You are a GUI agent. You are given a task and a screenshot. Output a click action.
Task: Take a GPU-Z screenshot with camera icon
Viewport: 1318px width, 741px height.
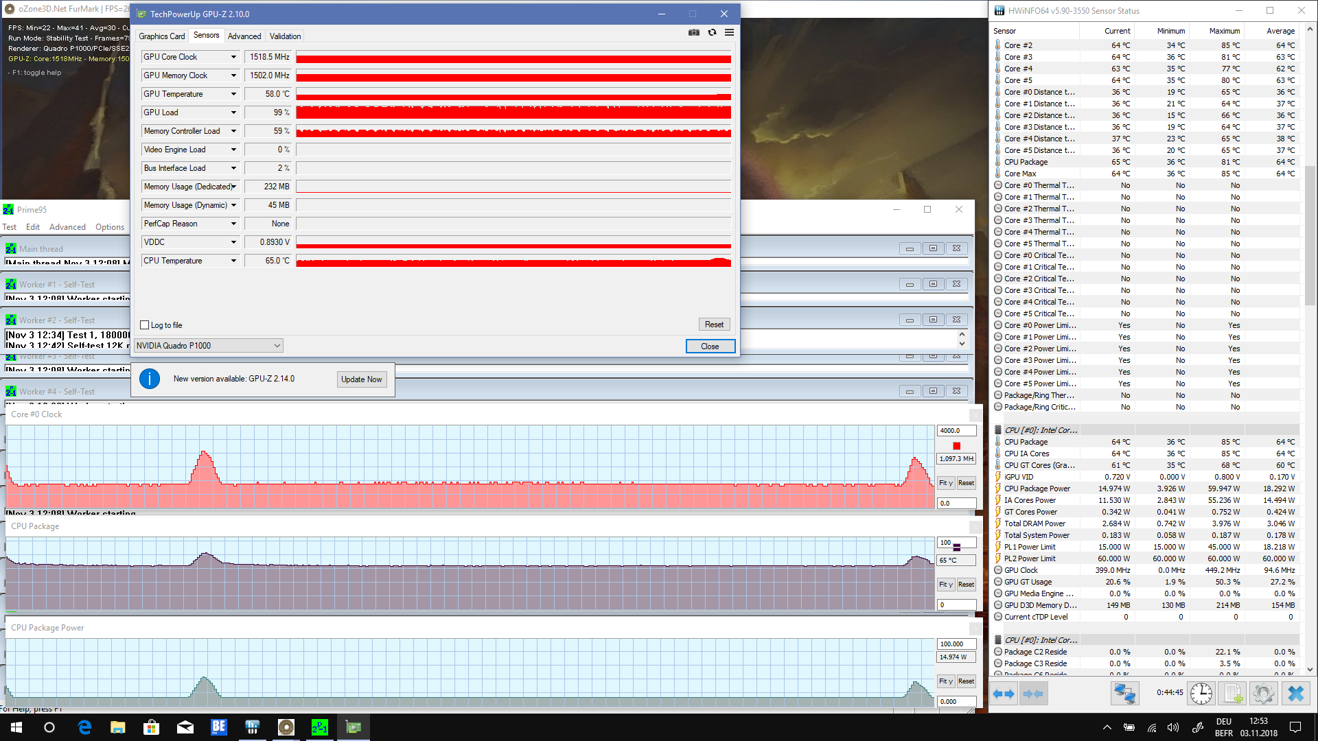click(x=694, y=32)
